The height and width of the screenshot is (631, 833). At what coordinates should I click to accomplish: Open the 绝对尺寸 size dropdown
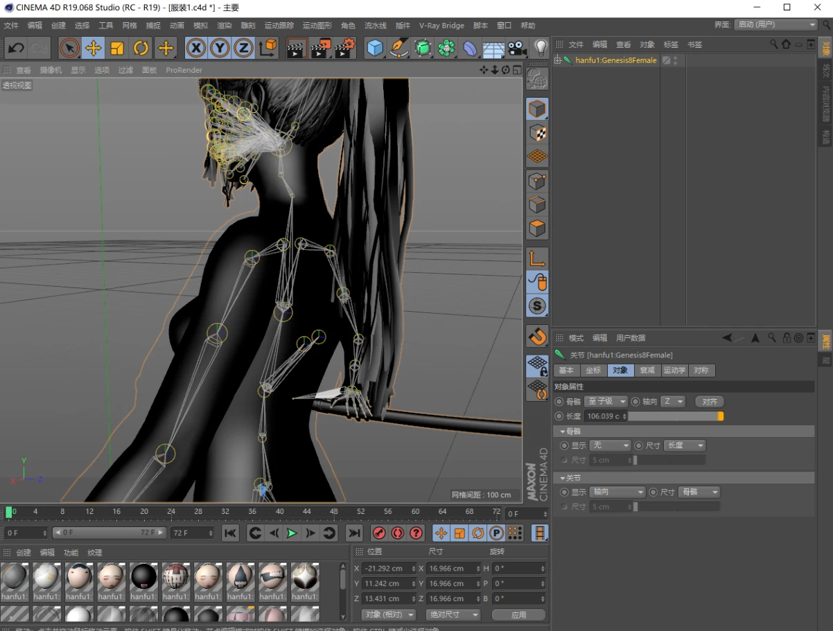[453, 615]
